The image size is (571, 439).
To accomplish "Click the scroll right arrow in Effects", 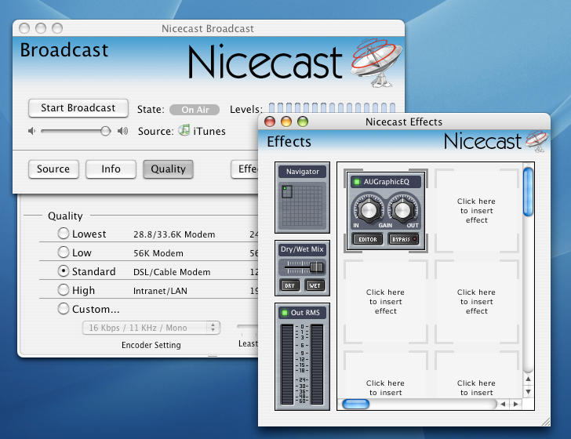I will tap(515, 404).
